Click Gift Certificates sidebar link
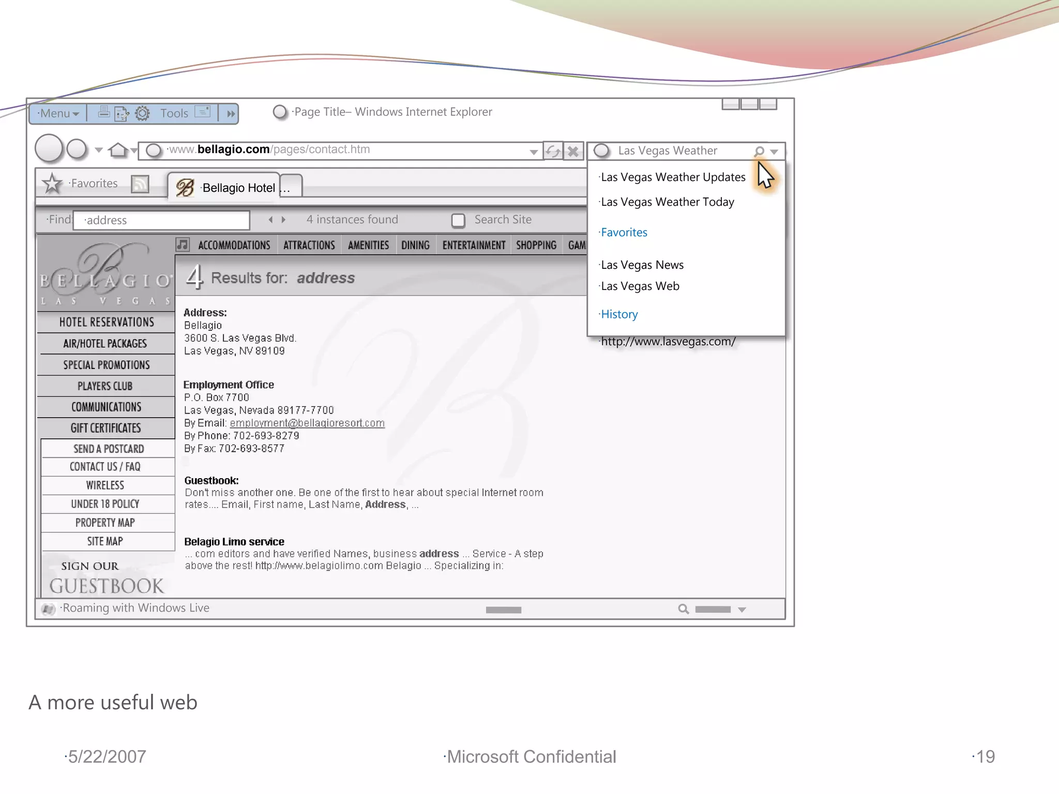The width and height of the screenshot is (1059, 794). 106,428
